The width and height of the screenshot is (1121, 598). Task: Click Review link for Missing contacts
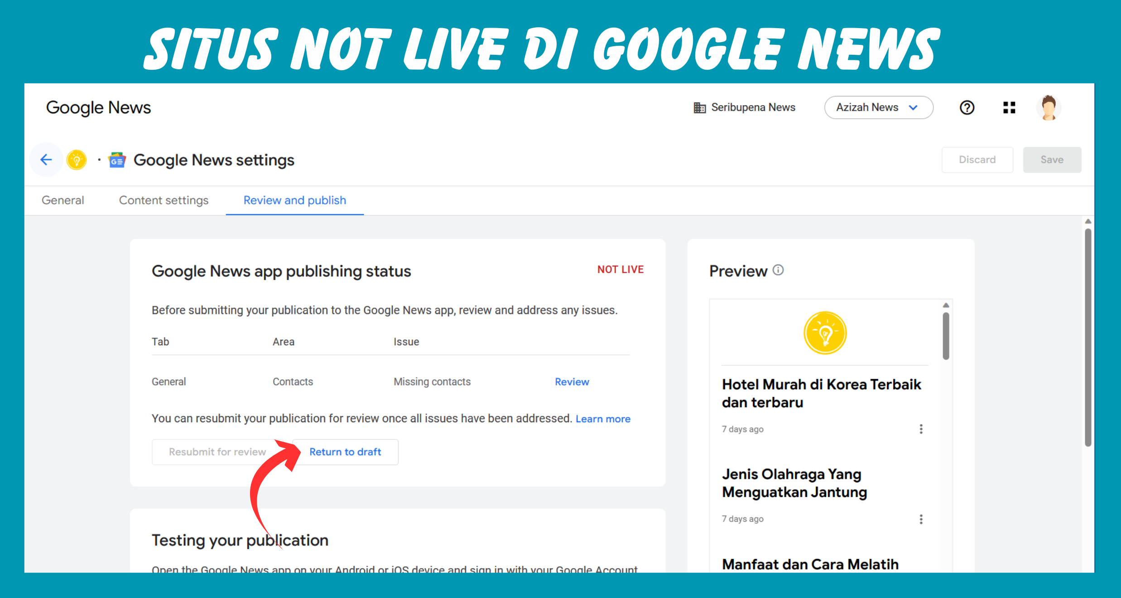(x=572, y=382)
